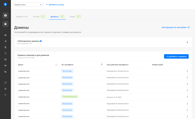Screen dimensions: 195x119
Task: Click the Добавить услугу link
Action: tap(55, 5)
